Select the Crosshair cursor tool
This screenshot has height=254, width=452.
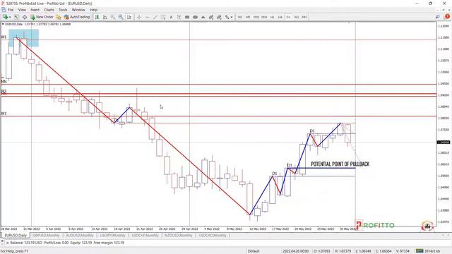(x=139, y=17)
